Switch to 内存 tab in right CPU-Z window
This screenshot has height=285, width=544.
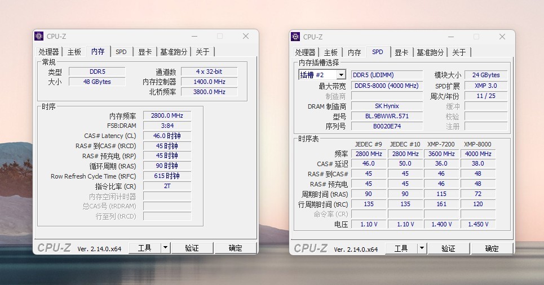click(x=354, y=52)
